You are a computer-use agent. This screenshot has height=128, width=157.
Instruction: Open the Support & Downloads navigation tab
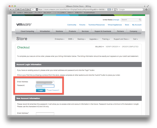(103, 31)
